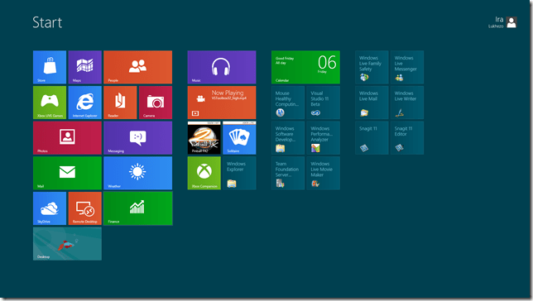Image resolution: width=533 pixels, height=301 pixels.
Task: Launch Internet Explorer tile
Action: point(85,103)
